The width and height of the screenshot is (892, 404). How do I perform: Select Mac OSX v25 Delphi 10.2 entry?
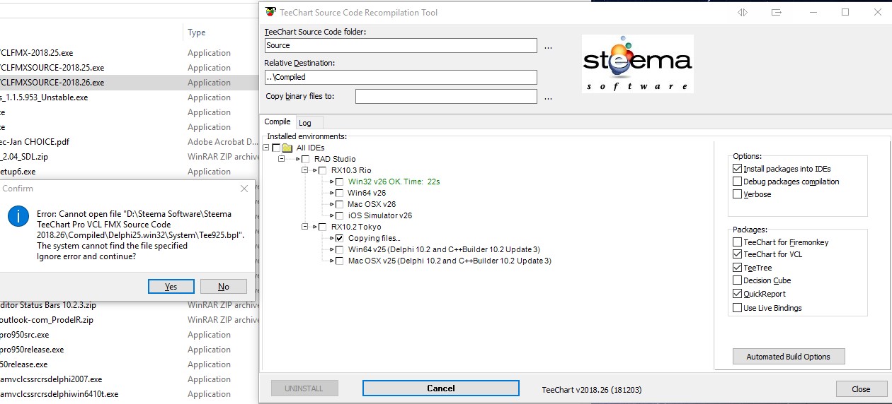tap(449, 261)
